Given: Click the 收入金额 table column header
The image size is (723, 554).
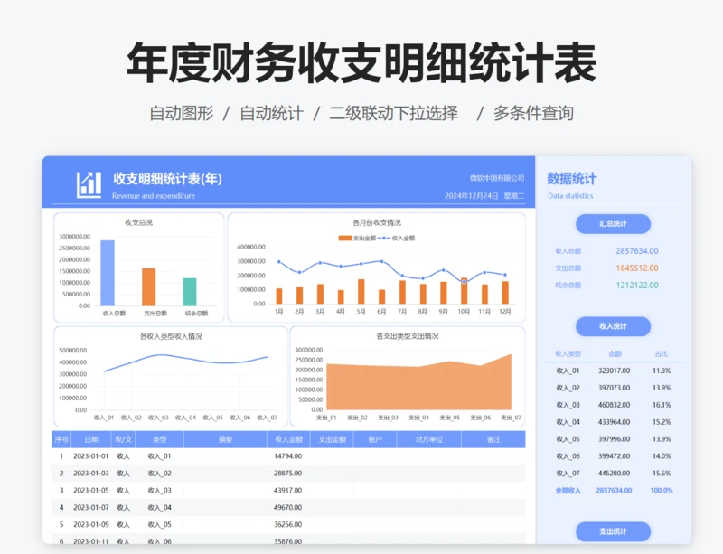Looking at the screenshot, I should (x=288, y=439).
